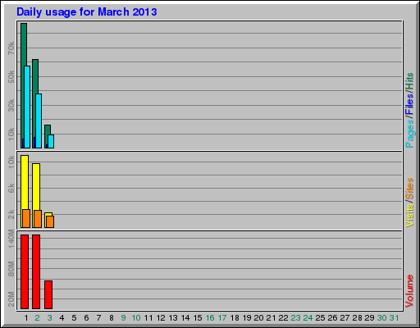Click day '13' on the x-axis
Screen dimensions: 420x328
(173, 318)
